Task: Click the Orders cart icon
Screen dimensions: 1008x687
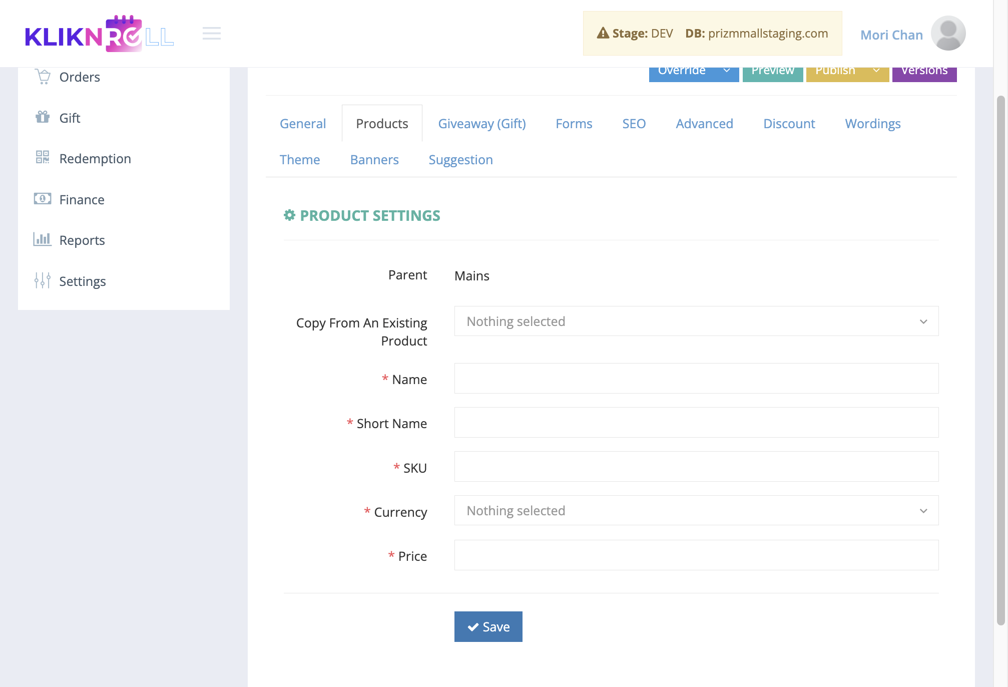Action: click(x=43, y=77)
